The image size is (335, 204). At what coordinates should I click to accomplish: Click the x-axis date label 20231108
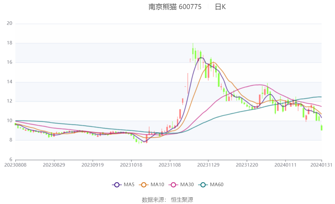pyautogui.click(x=170, y=165)
